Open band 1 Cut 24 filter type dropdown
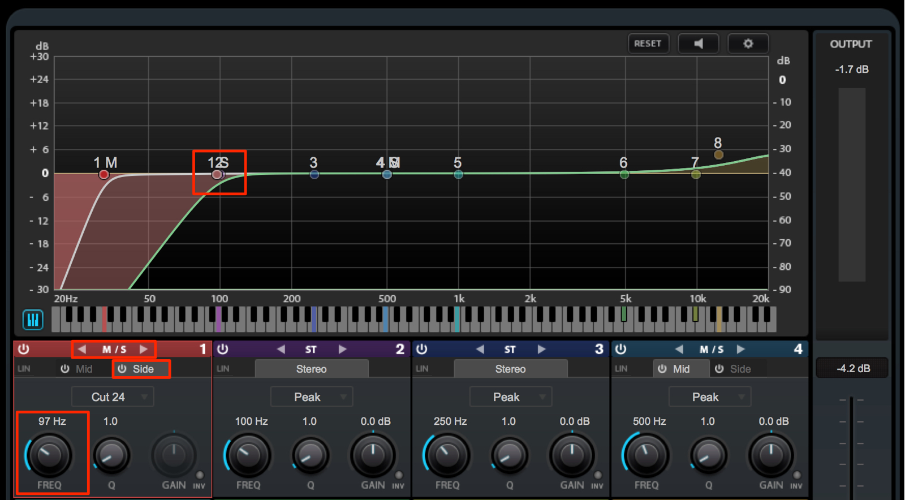The height and width of the screenshot is (500, 905). coord(113,397)
